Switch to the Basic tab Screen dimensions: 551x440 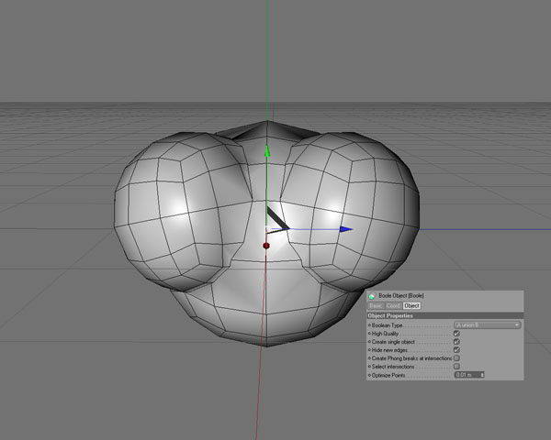(376, 306)
